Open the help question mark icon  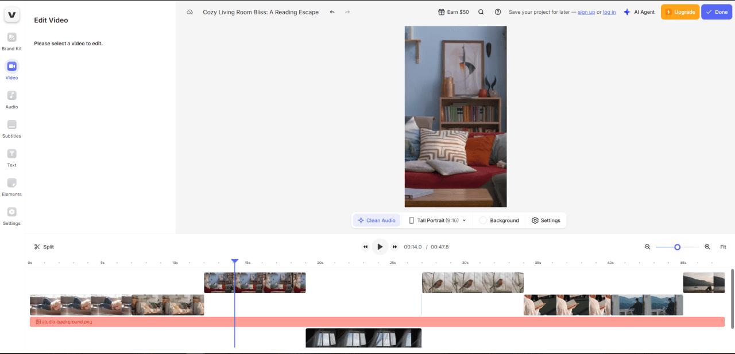point(498,11)
